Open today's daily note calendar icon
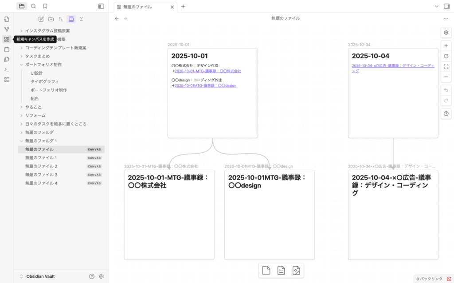Screen dimensions: 454x283 [x=7, y=50]
